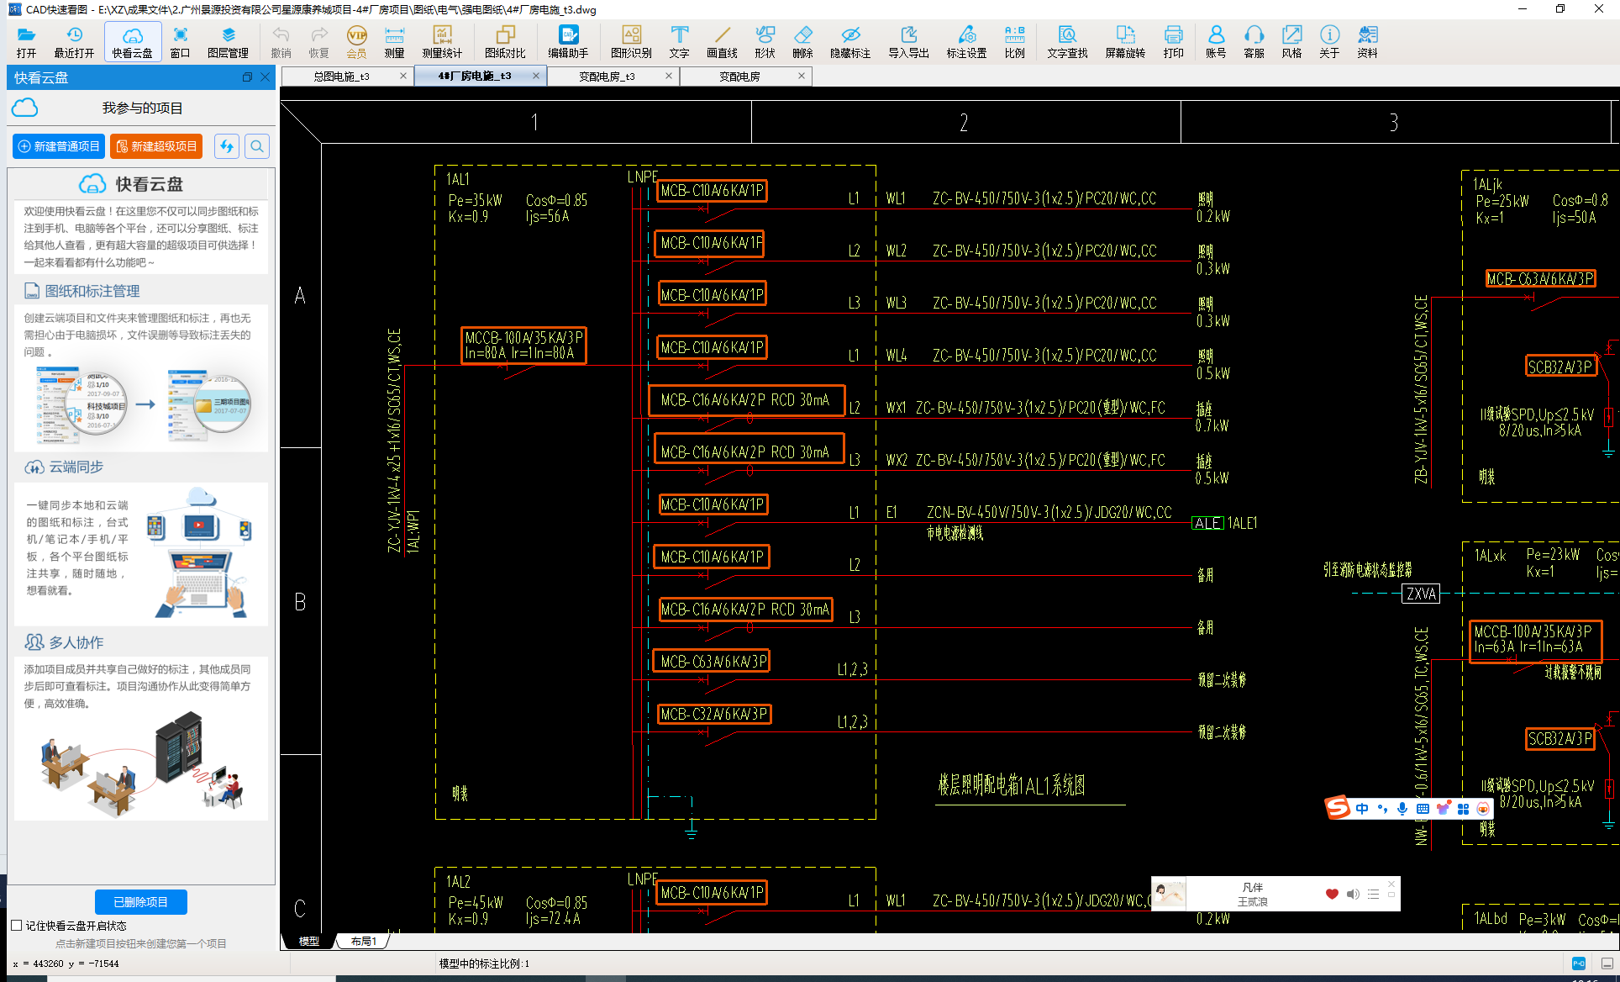Image resolution: width=1620 pixels, height=982 pixels.
Task: Close the 总图电施_t3 tab
Action: [x=403, y=76]
